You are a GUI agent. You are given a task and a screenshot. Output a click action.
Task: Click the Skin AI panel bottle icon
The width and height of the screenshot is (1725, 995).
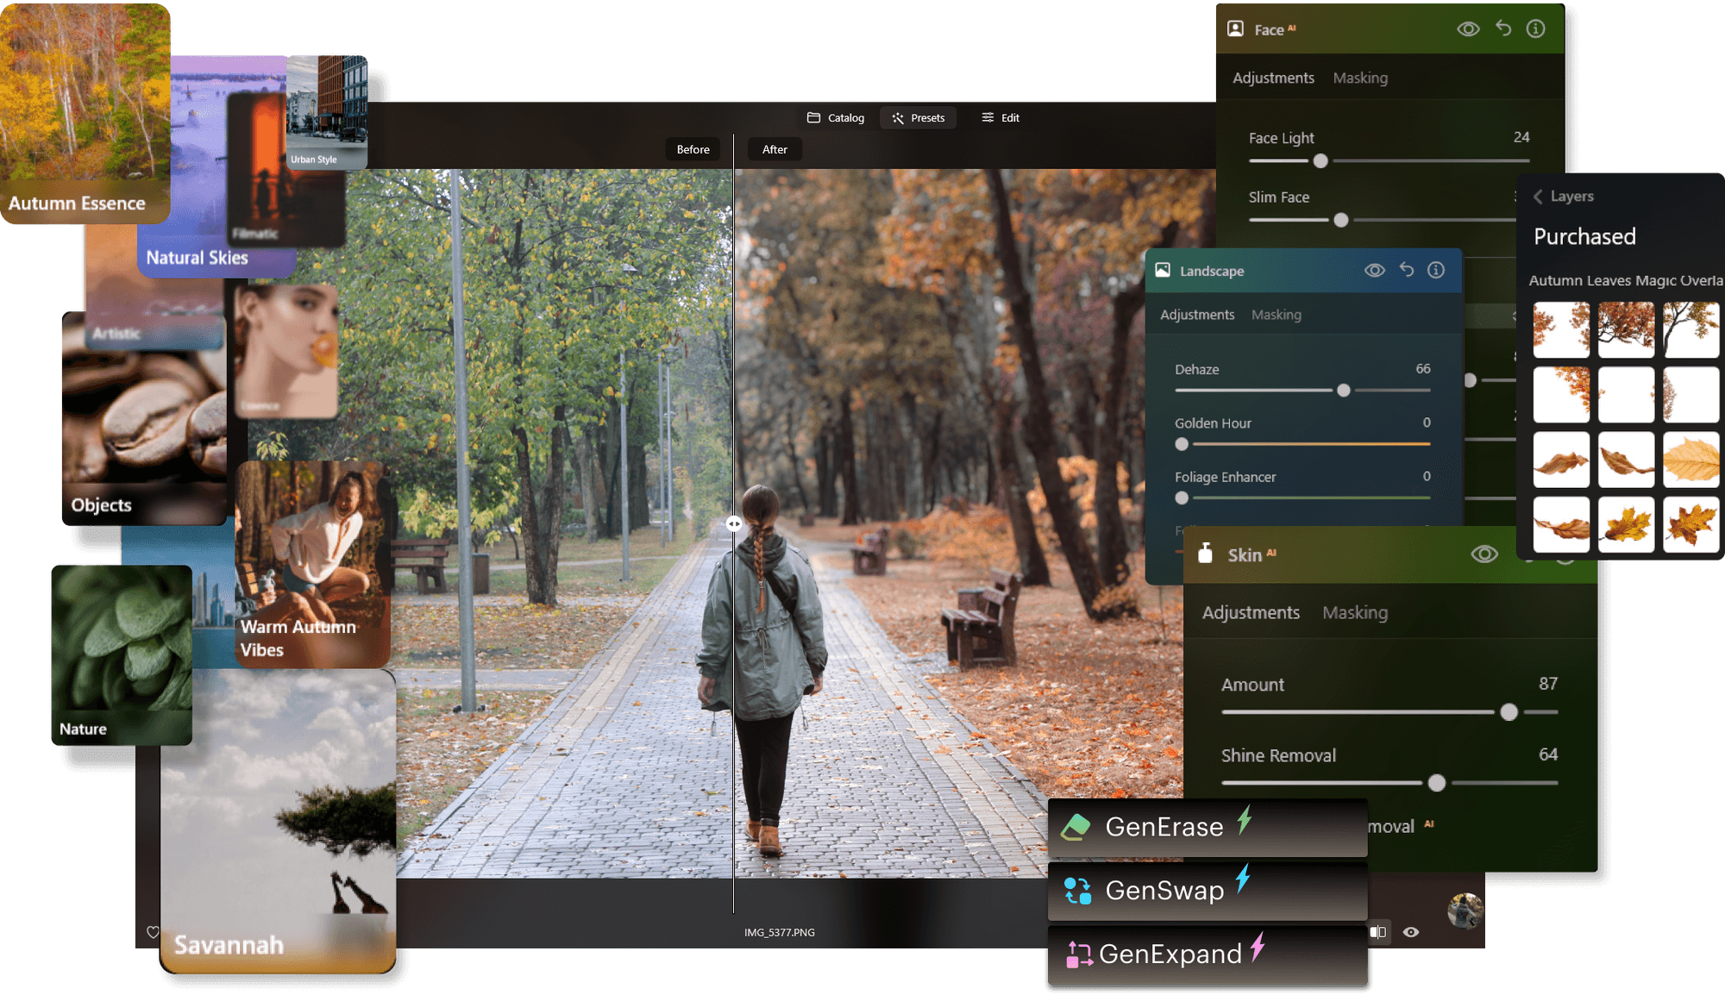1206,554
